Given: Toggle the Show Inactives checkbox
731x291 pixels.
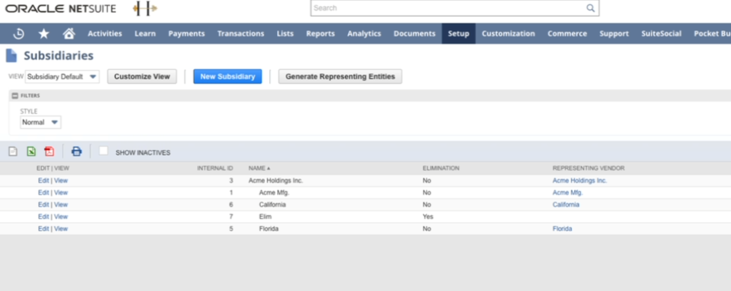Looking at the screenshot, I should pyautogui.click(x=103, y=151).
